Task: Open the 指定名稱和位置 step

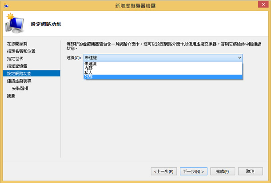Action: (21, 51)
